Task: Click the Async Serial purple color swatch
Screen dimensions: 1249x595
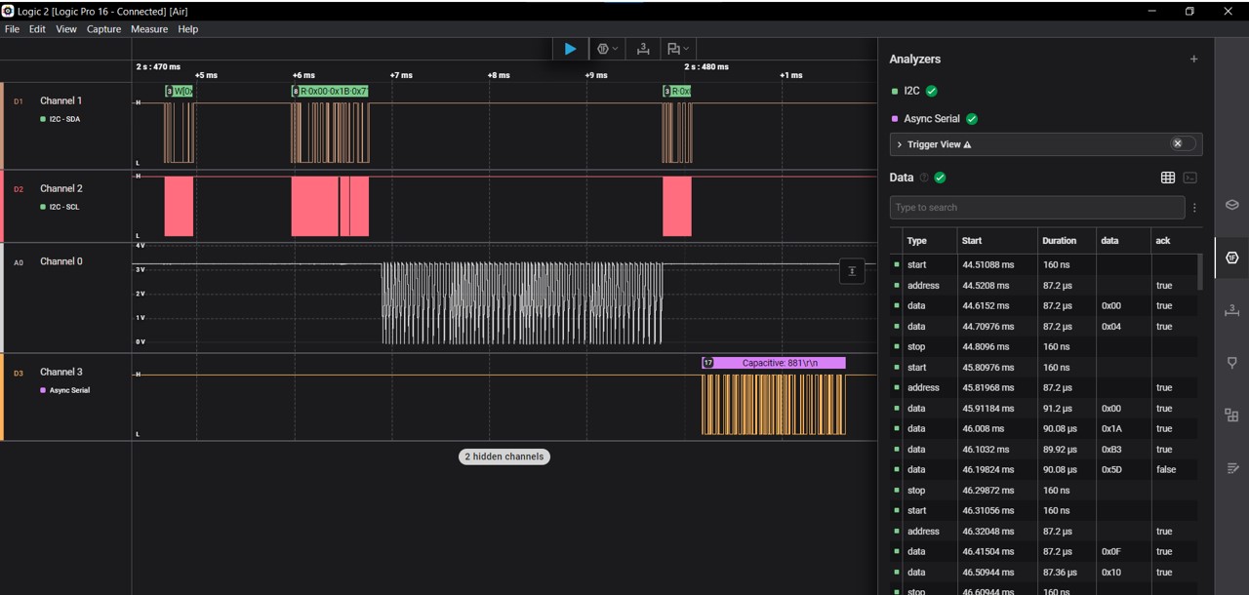Action: [x=895, y=119]
